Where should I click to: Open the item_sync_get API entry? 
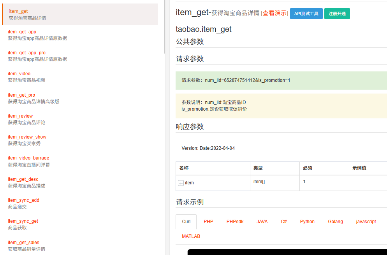(23, 221)
